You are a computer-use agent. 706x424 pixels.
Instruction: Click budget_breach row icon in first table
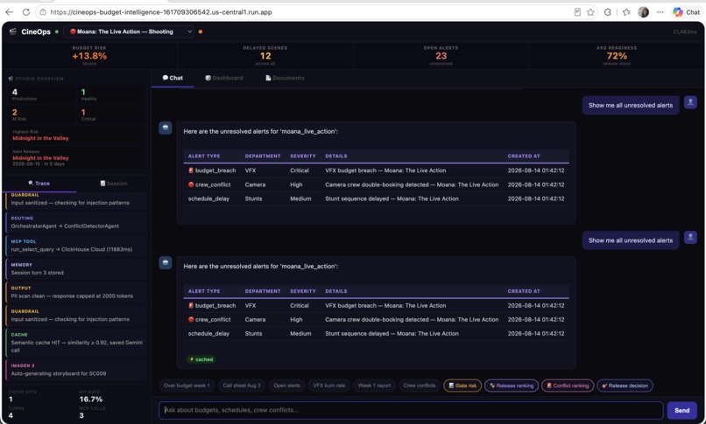(191, 170)
